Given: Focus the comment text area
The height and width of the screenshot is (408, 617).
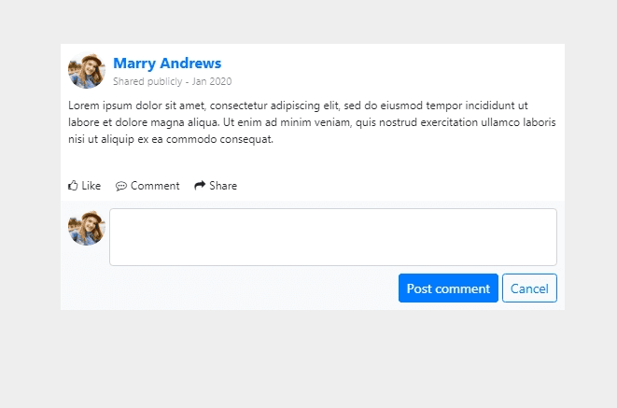Looking at the screenshot, I should click(x=333, y=237).
